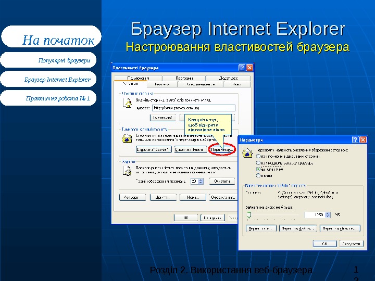Click the history section icon

(x=127, y=171)
